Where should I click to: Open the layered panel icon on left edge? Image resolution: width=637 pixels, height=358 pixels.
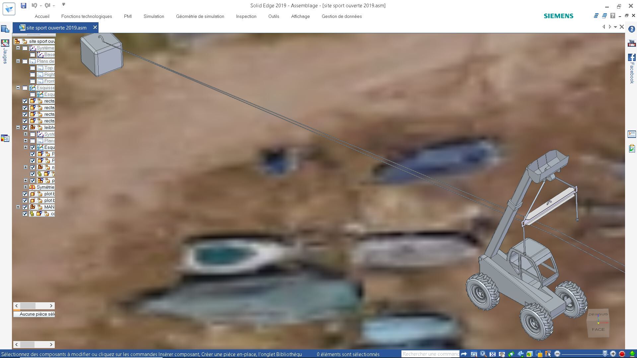pos(5,138)
